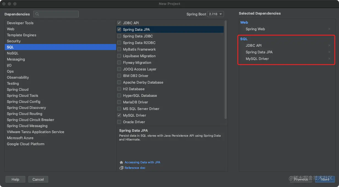Image resolution: width=339 pixels, height=187 pixels.
Task: Open the Spring Cloud Routing category
Action: tap(24, 114)
